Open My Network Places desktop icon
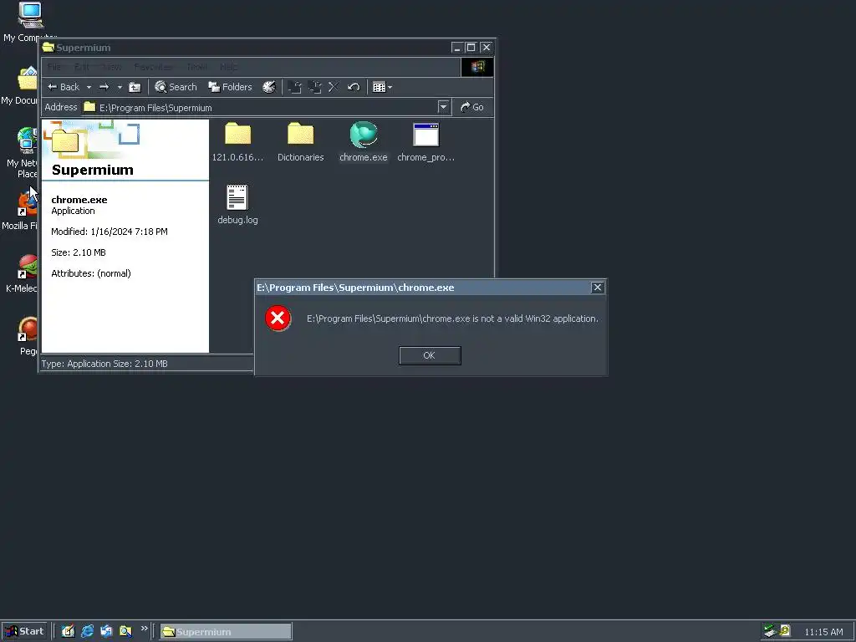 [22, 152]
